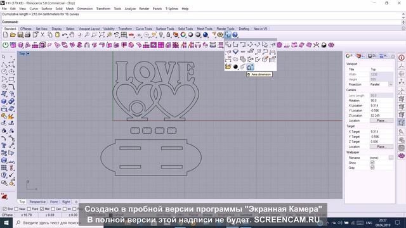Click in the Command input line
Screen dimensions: 406x228
tap(202, 22)
